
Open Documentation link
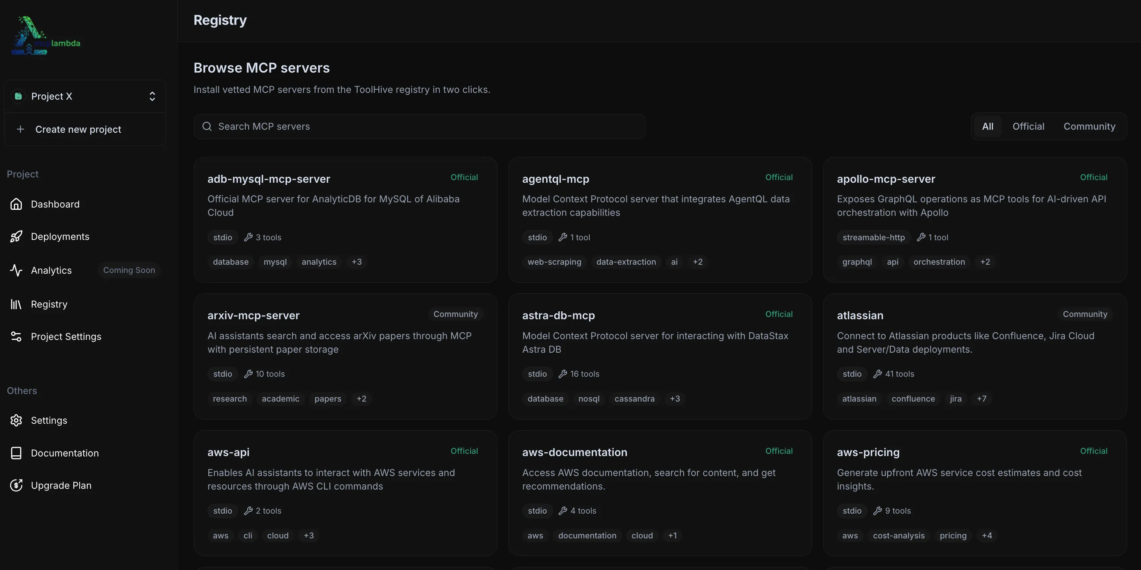[x=65, y=453]
